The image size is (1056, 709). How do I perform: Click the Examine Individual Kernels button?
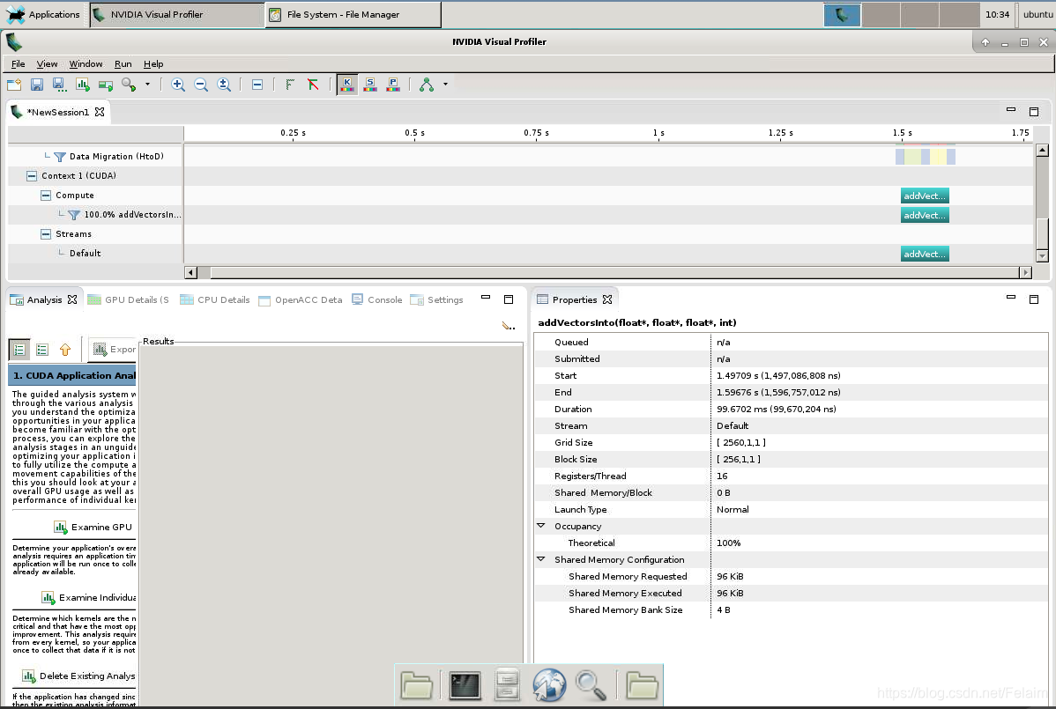[88, 597]
